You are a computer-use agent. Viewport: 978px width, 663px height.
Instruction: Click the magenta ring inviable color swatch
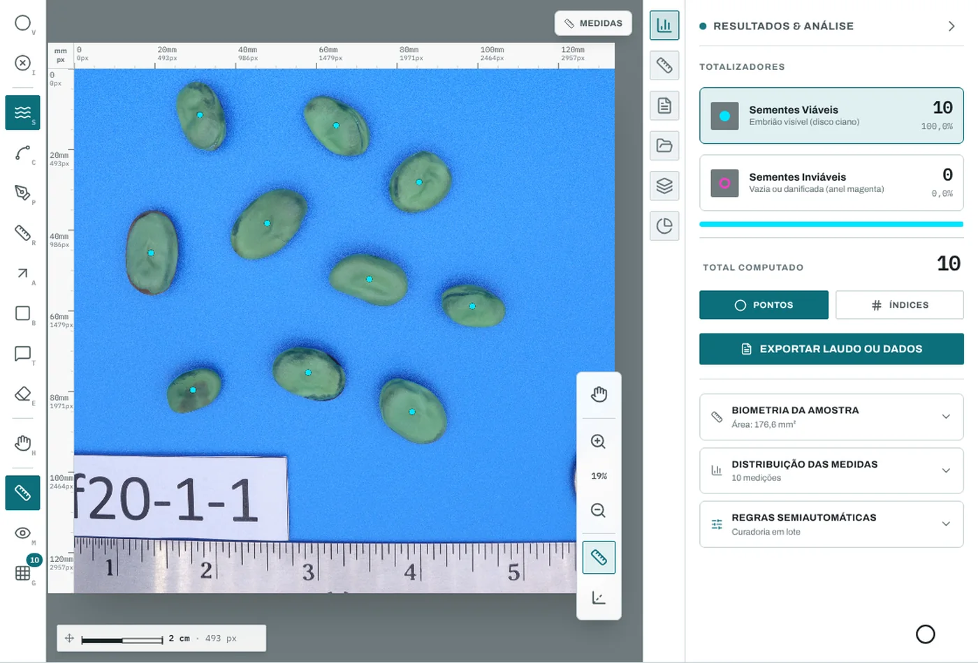pos(724,183)
